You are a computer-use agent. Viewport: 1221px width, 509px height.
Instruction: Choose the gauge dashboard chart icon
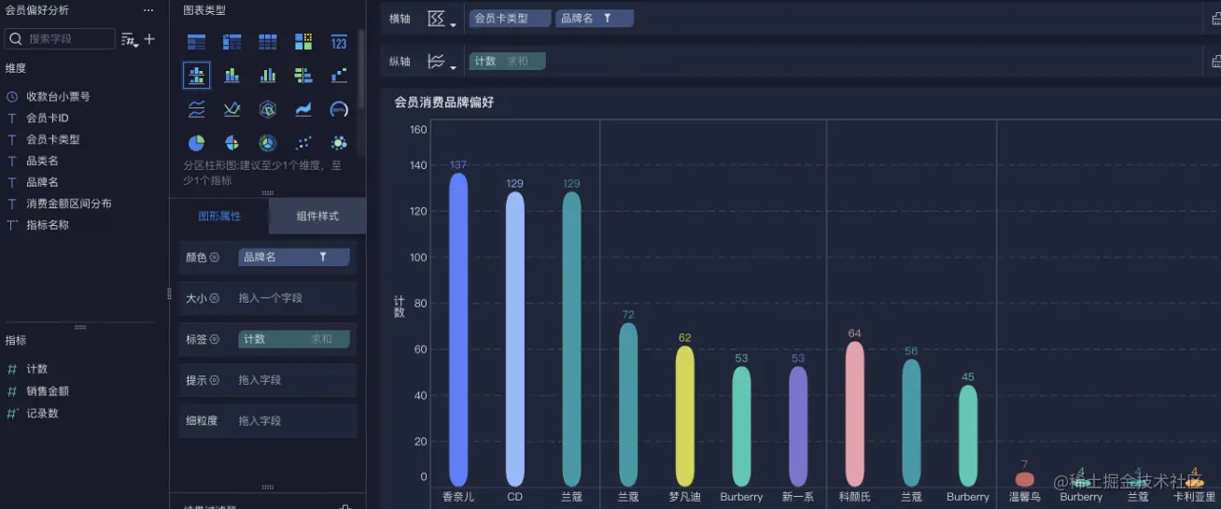[x=339, y=109]
